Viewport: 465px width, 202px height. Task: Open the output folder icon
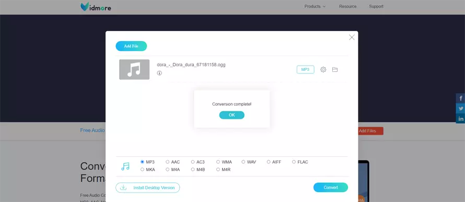(335, 69)
